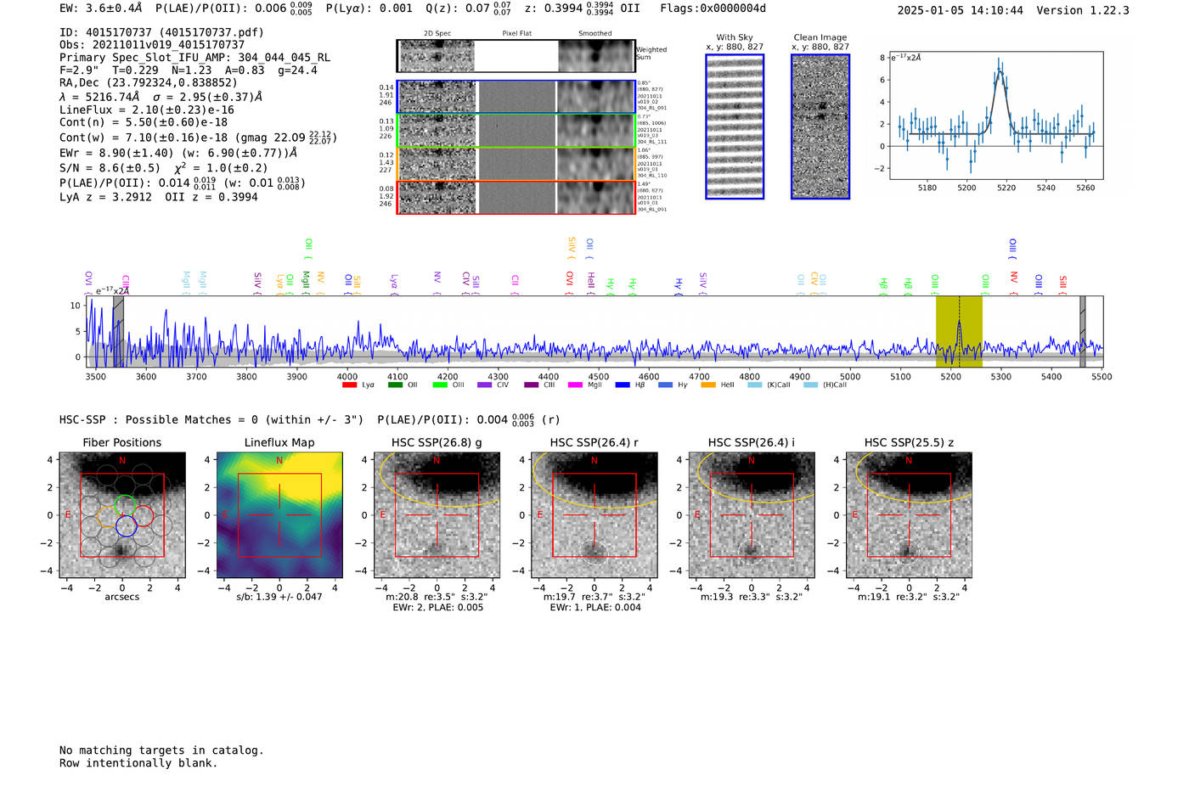The image size is (1189, 809).
Task: Click the With Sky image panel
Action: tap(735, 126)
